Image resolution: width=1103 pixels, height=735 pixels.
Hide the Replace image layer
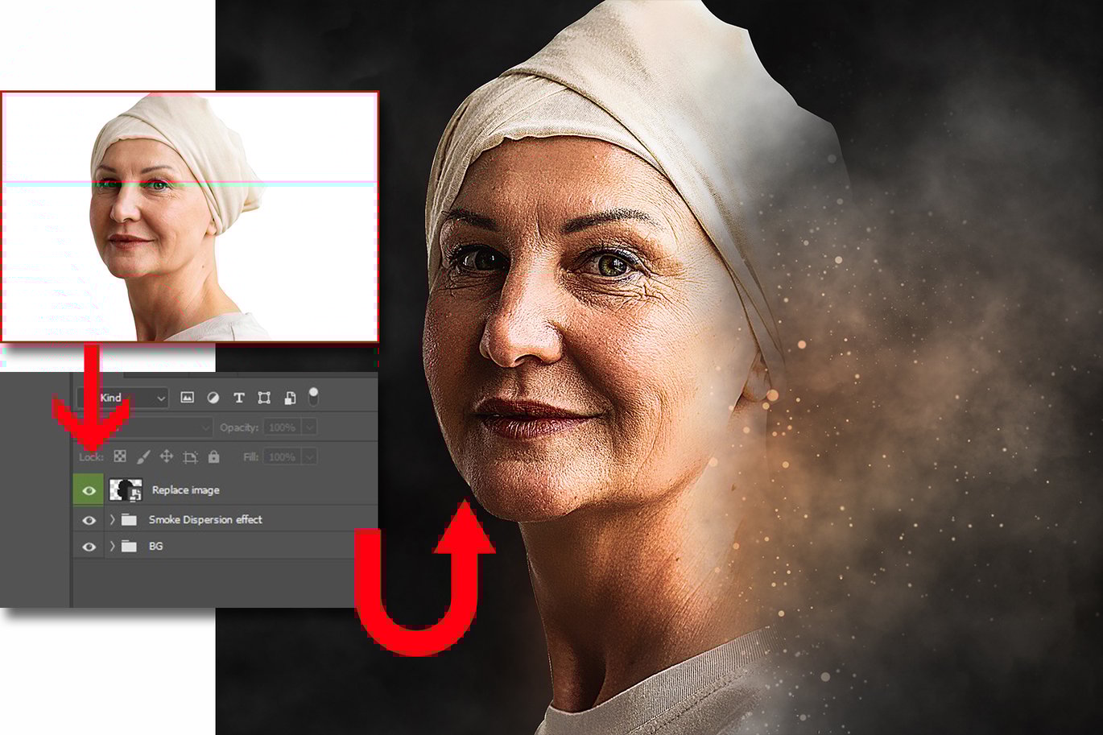89,489
